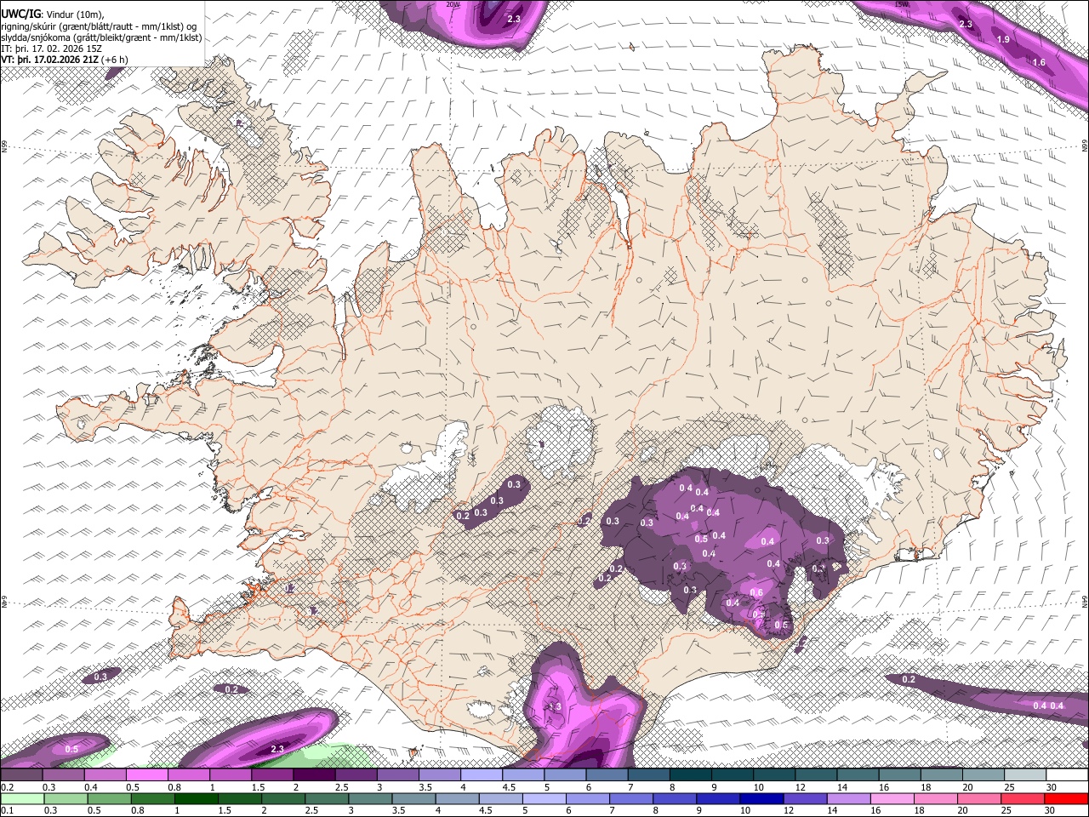Pick the lower-row swatch labeled 25
The width and height of the screenshot is (1089, 817).
click(x=1023, y=799)
